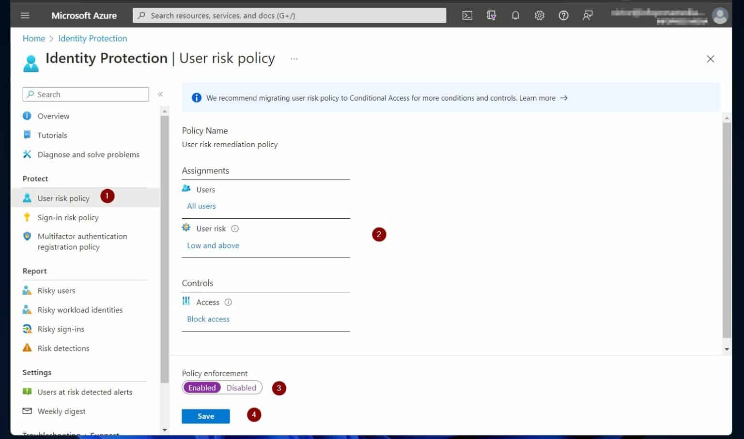The image size is (744, 439).
Task: Open Block access control setting
Action: coord(208,319)
